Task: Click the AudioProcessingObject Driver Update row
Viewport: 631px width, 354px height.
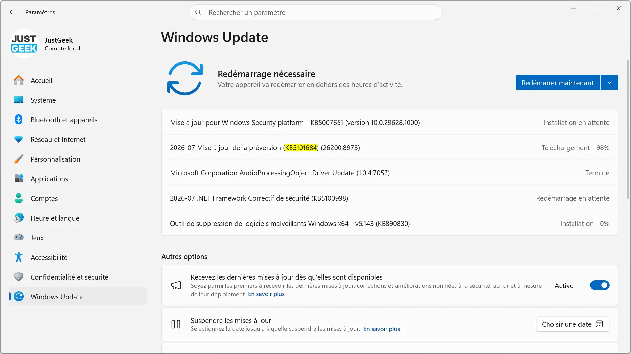Action: point(389,173)
